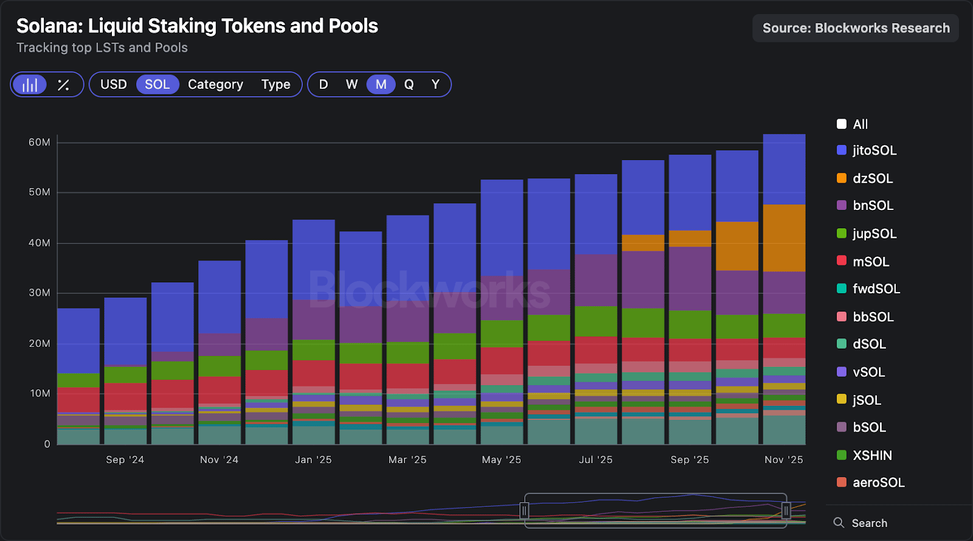Viewport: 973px width, 541px height.
Task: Set the interval to Daily (D)
Action: click(324, 85)
